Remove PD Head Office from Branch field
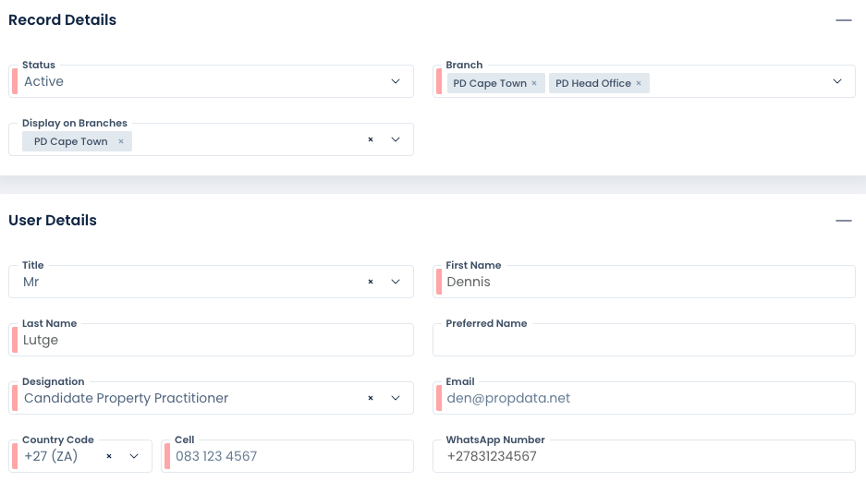Viewport: 866px width, 482px height. (639, 83)
